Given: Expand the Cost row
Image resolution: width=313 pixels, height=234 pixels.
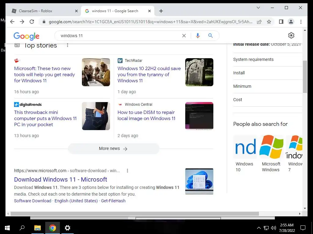Looking at the screenshot, I should tap(267, 100).
